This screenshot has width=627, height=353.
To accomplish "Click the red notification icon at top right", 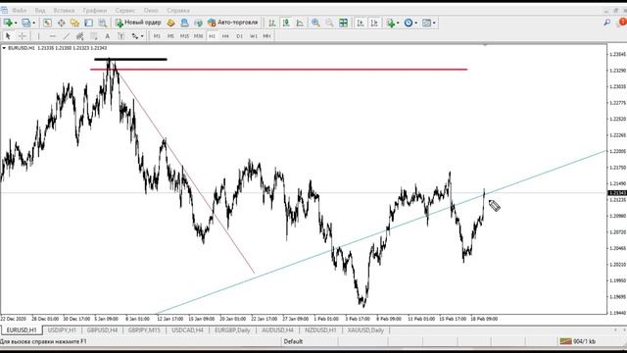I will coord(623,22).
